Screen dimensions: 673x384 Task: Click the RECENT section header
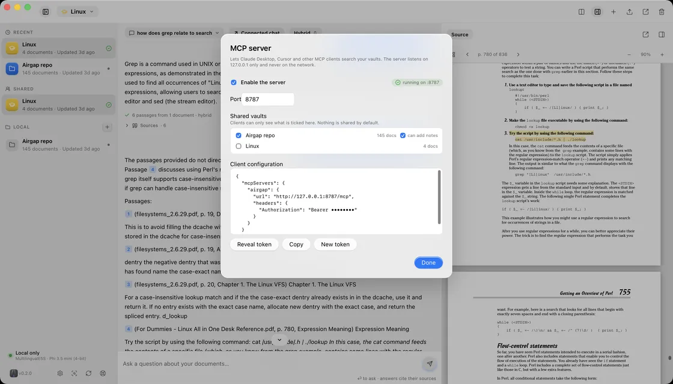point(23,32)
